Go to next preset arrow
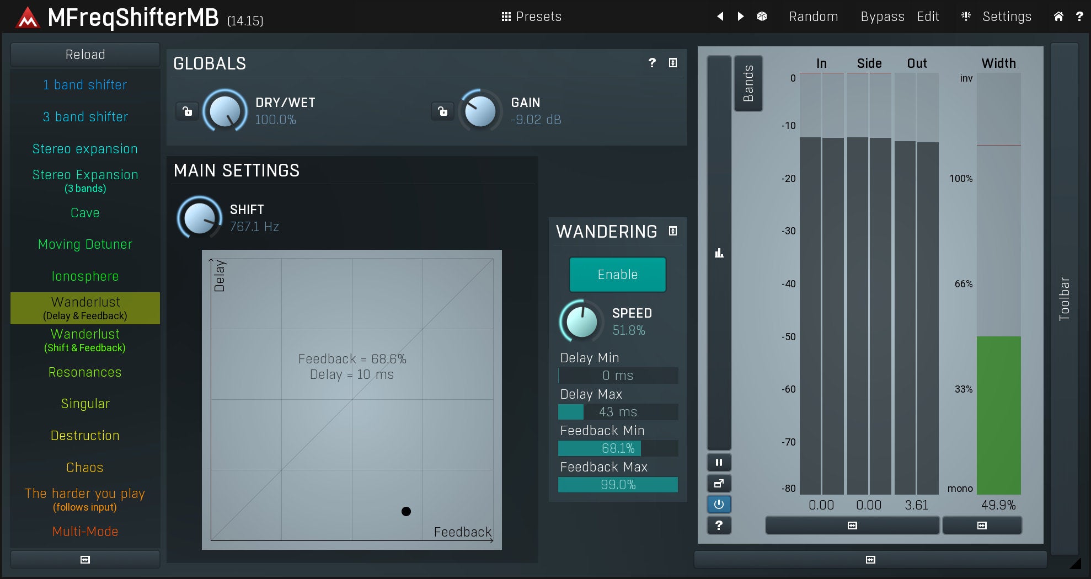The height and width of the screenshot is (579, 1091). coord(741,17)
